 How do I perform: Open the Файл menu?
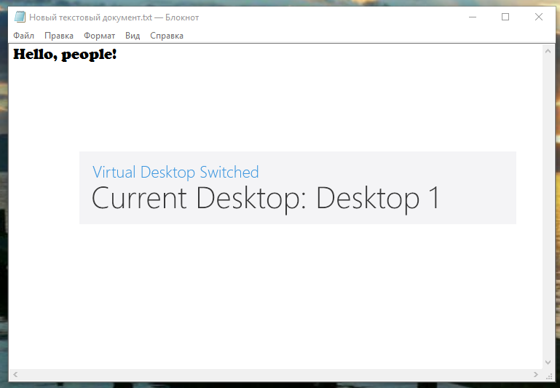coord(23,36)
